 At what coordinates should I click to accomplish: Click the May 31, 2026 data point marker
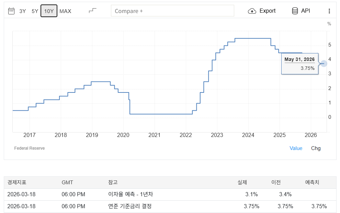[324, 64]
